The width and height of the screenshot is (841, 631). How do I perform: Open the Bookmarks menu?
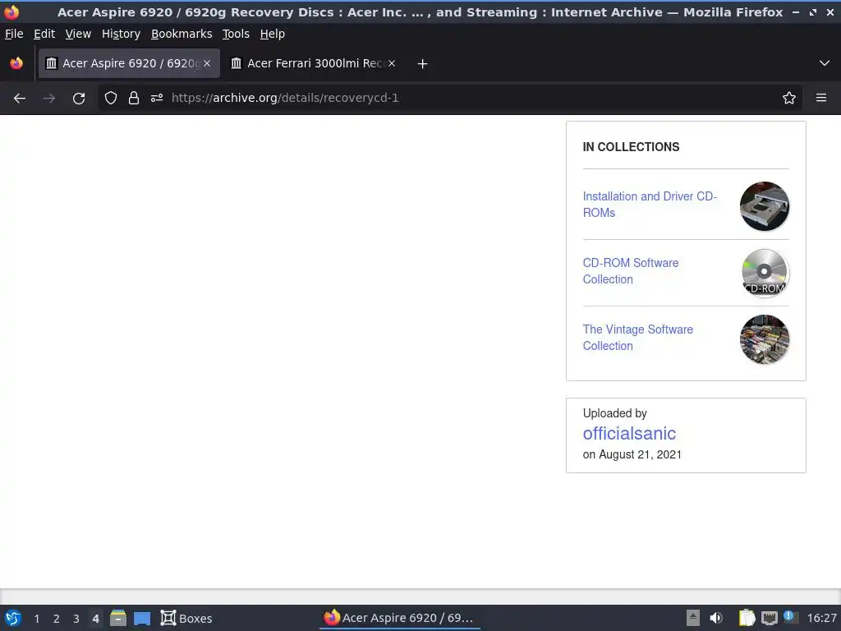pos(182,34)
